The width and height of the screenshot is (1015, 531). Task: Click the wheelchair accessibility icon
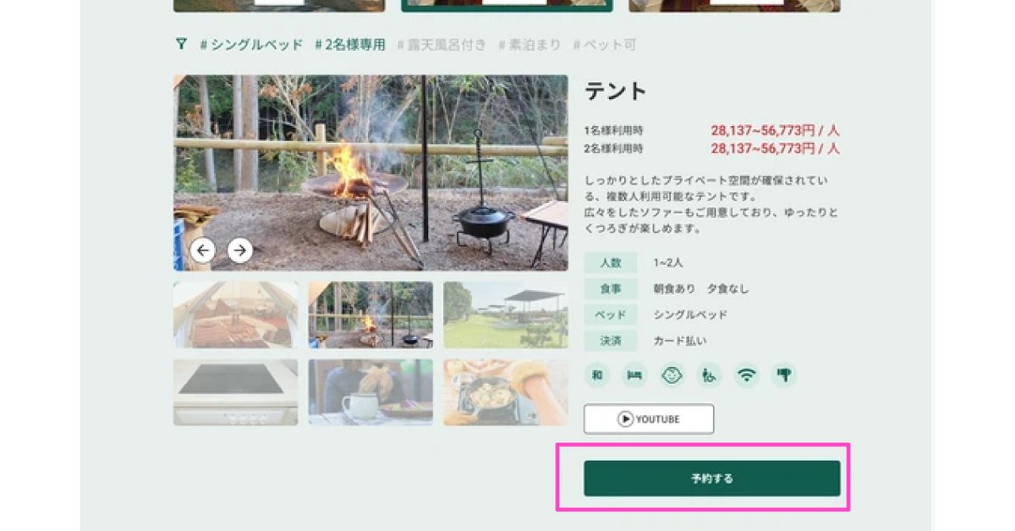click(x=709, y=375)
